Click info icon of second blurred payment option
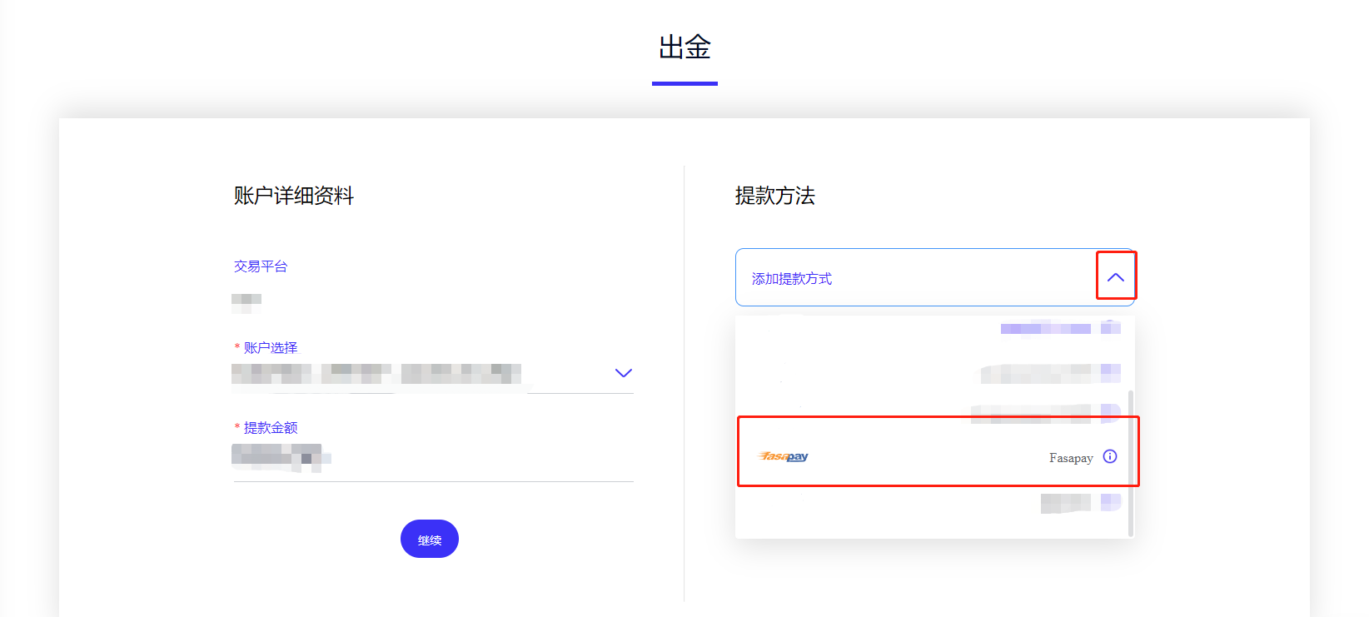This screenshot has width=1369, height=617. (x=1110, y=372)
